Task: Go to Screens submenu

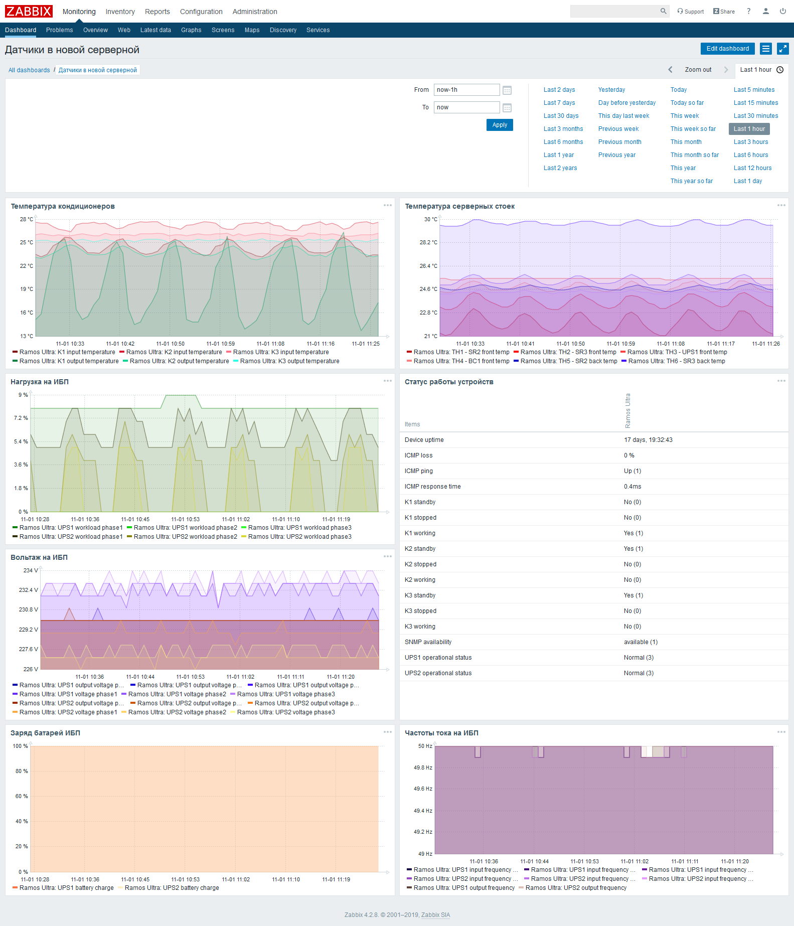Action: 223,30
